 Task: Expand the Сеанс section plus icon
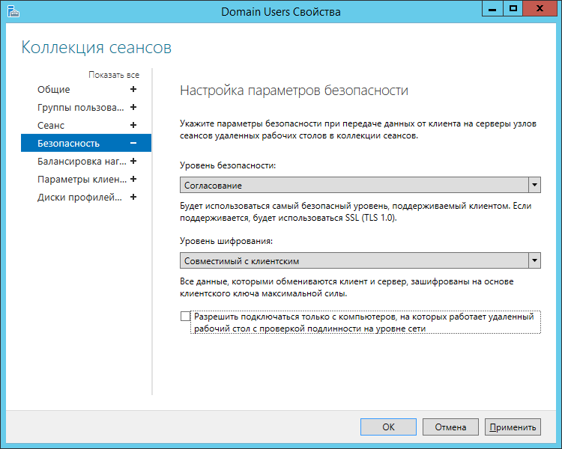coord(133,125)
